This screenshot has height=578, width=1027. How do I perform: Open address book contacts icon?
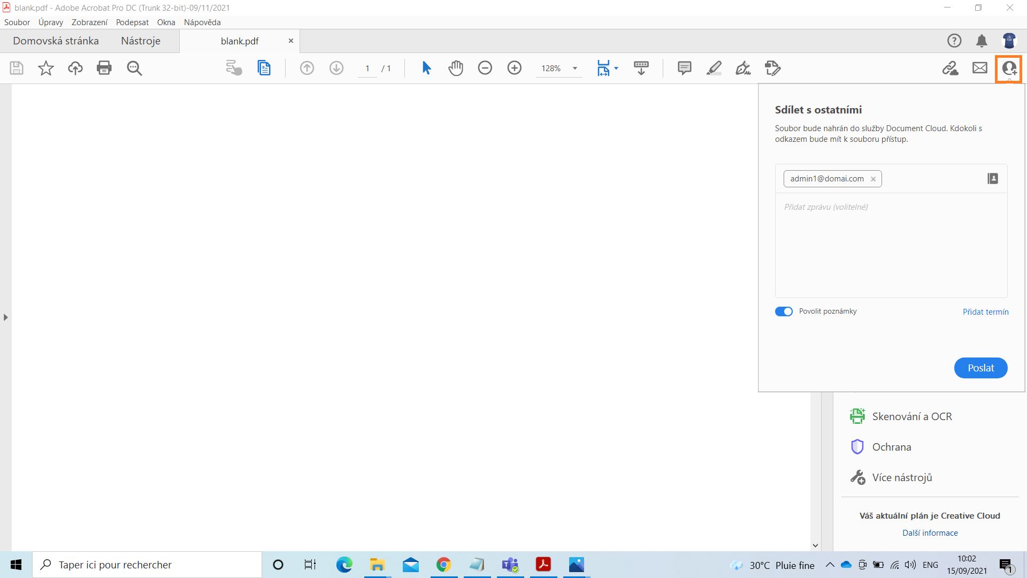point(993,179)
